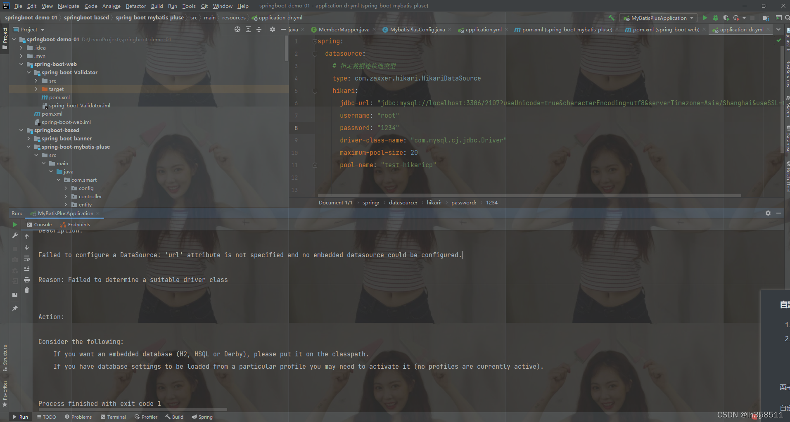The image size is (790, 422).
Task: Click the Rerun icon in the Run panel
Action: (15, 225)
